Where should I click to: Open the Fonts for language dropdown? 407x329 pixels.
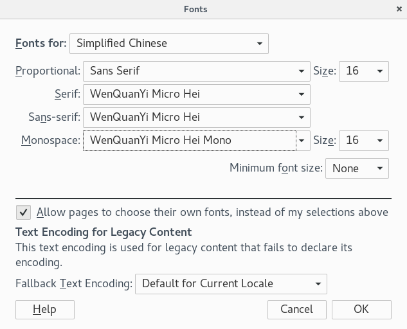point(168,44)
